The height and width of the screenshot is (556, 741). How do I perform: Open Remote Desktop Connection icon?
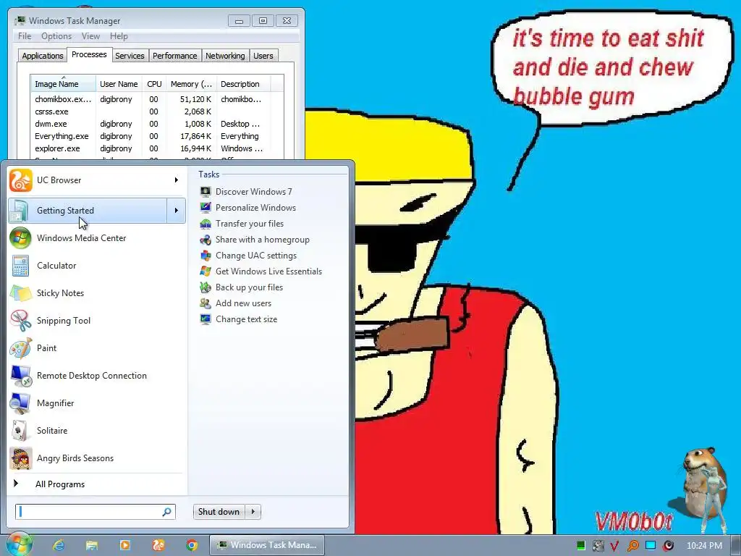tap(20, 376)
